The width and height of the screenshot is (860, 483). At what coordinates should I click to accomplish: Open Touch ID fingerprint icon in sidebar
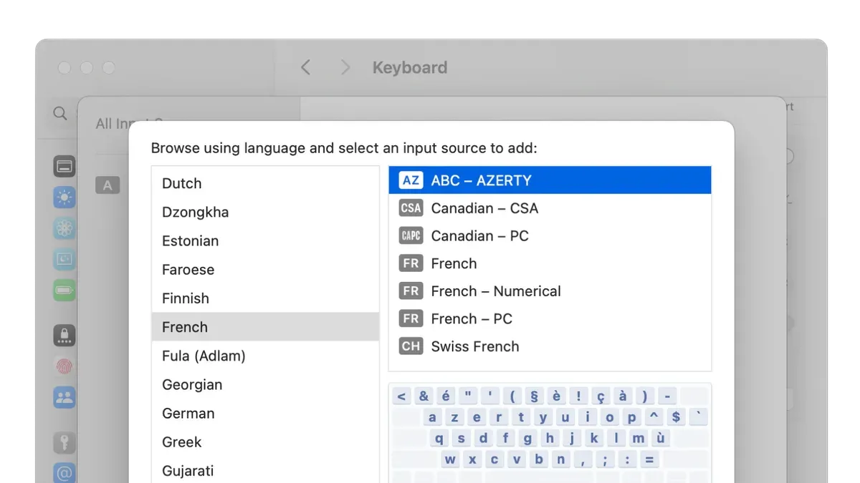(x=64, y=366)
